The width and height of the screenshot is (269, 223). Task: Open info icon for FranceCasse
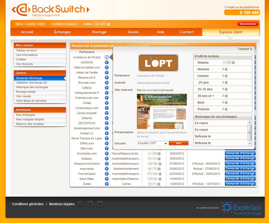tap(107, 174)
